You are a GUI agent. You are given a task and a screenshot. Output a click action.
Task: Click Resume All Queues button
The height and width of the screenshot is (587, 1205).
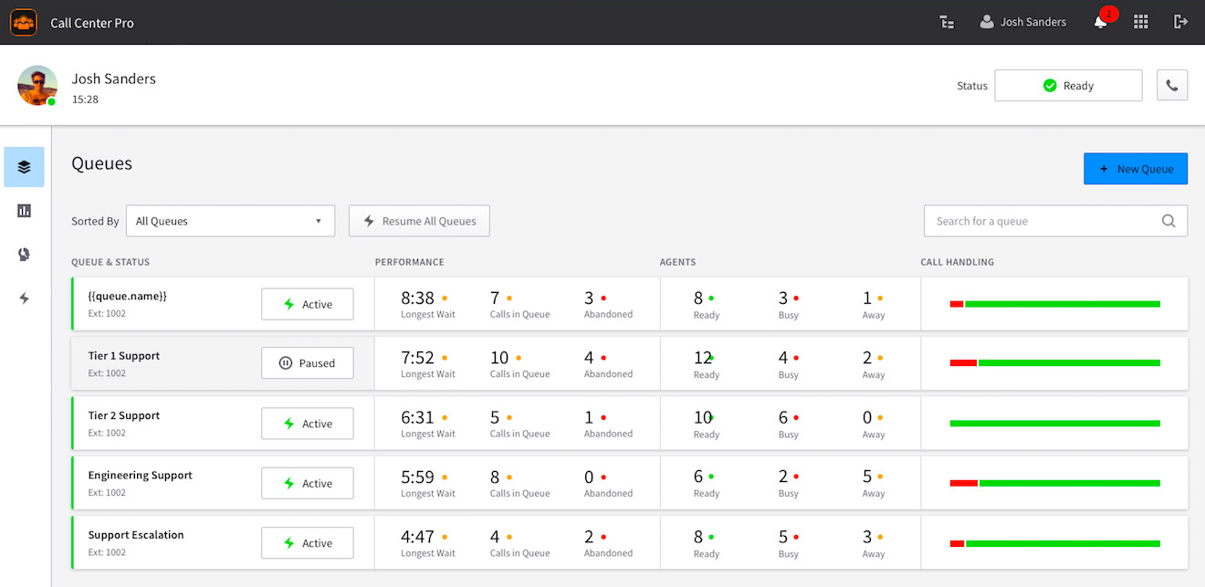coord(419,221)
